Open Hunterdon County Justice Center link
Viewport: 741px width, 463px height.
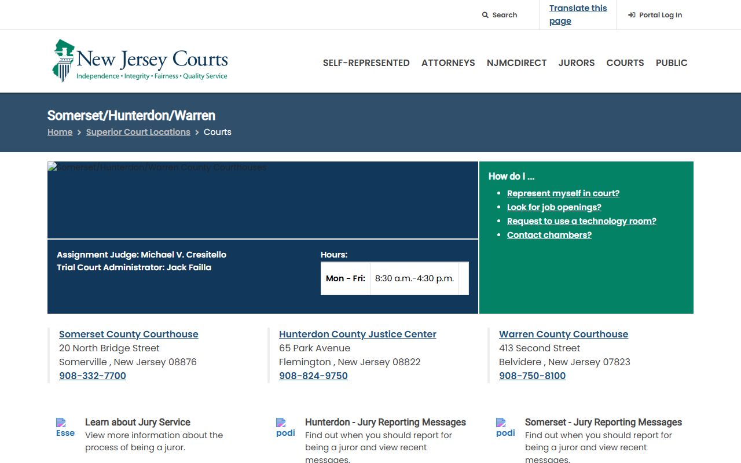pyautogui.click(x=358, y=334)
